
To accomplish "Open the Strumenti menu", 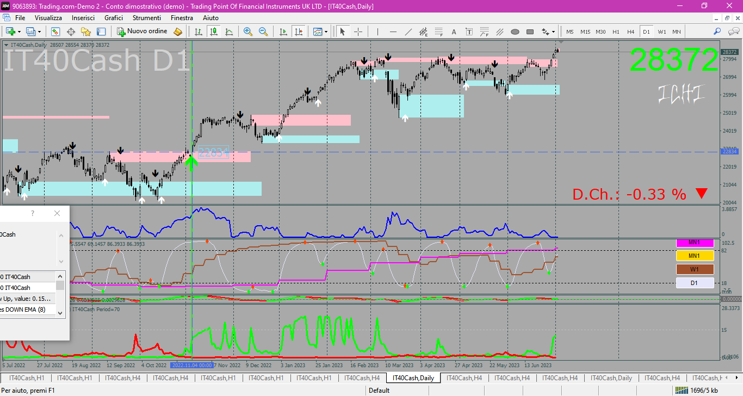I will [x=147, y=18].
